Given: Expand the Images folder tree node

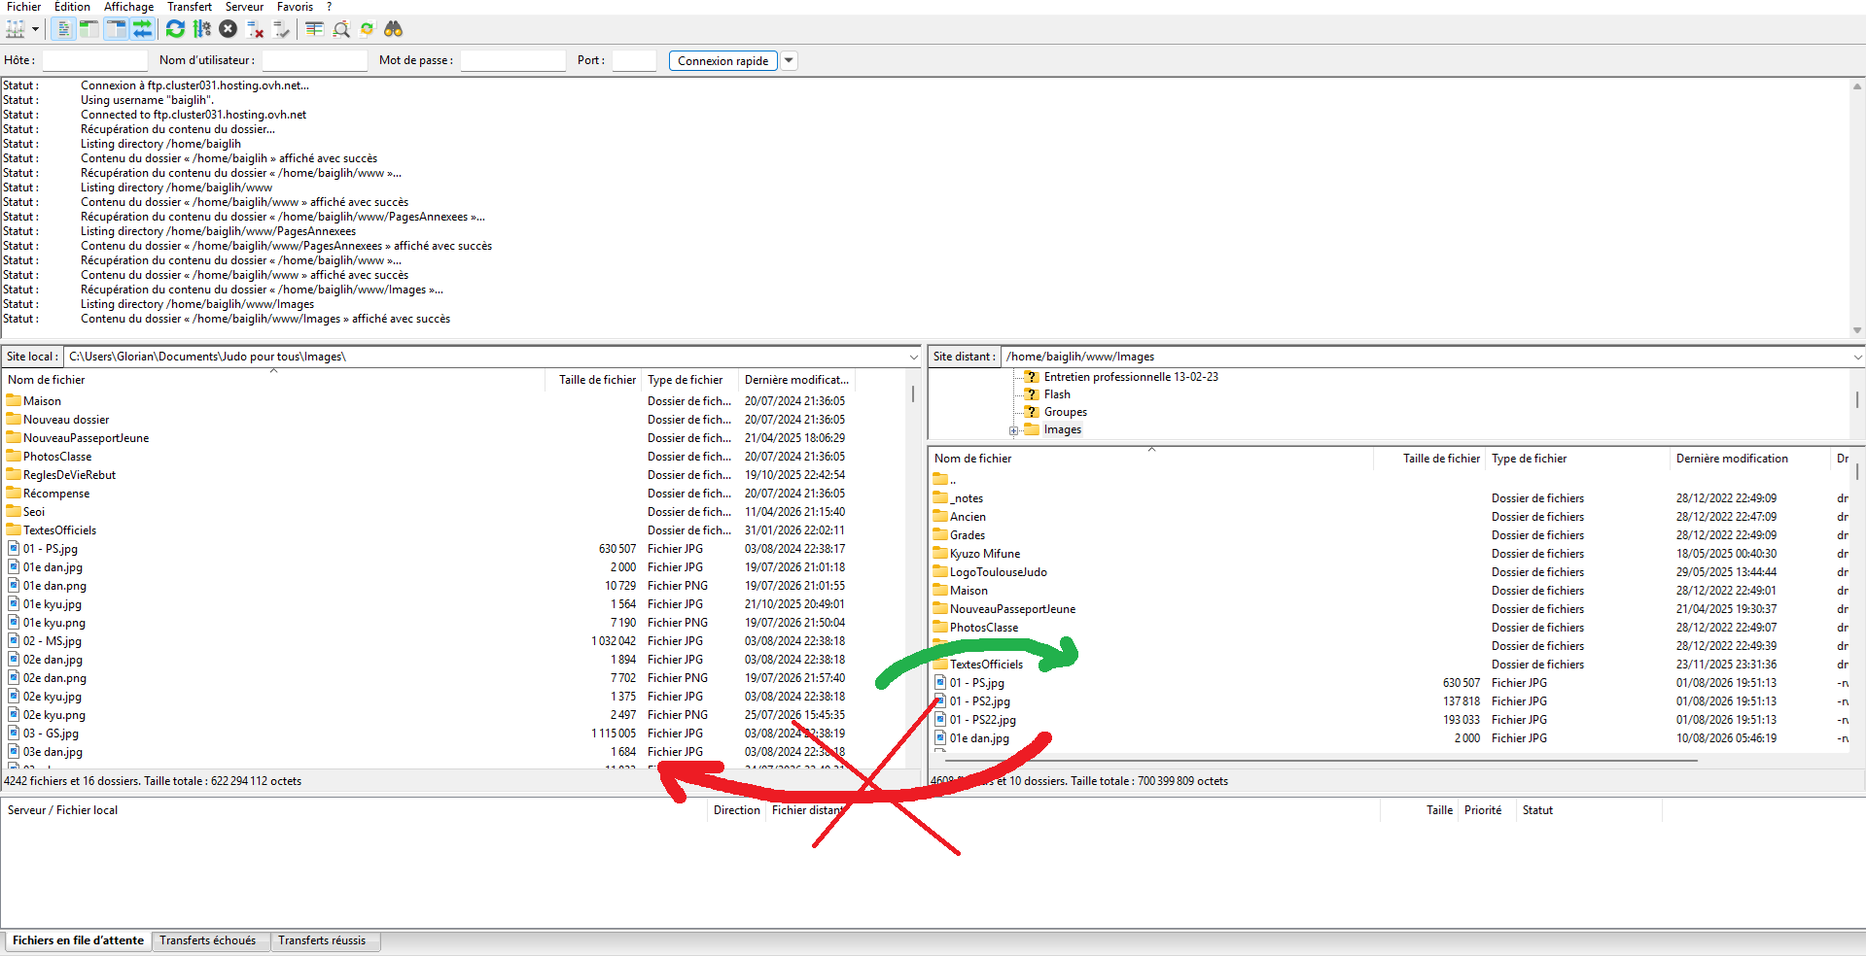Looking at the screenshot, I should click(x=1013, y=430).
